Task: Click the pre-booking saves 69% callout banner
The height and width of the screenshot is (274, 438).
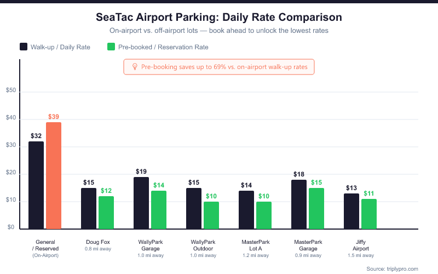Action: pos(219,67)
